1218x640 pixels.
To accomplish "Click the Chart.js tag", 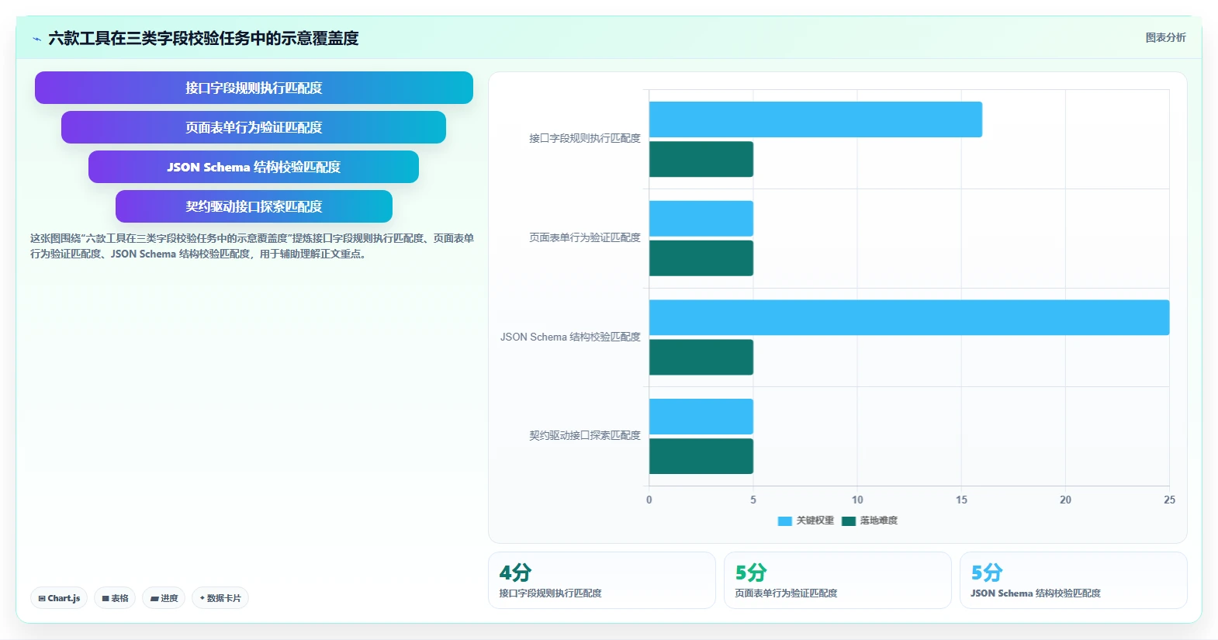I will pos(59,598).
